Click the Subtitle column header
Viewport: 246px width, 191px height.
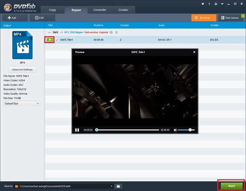click(x=214, y=25)
